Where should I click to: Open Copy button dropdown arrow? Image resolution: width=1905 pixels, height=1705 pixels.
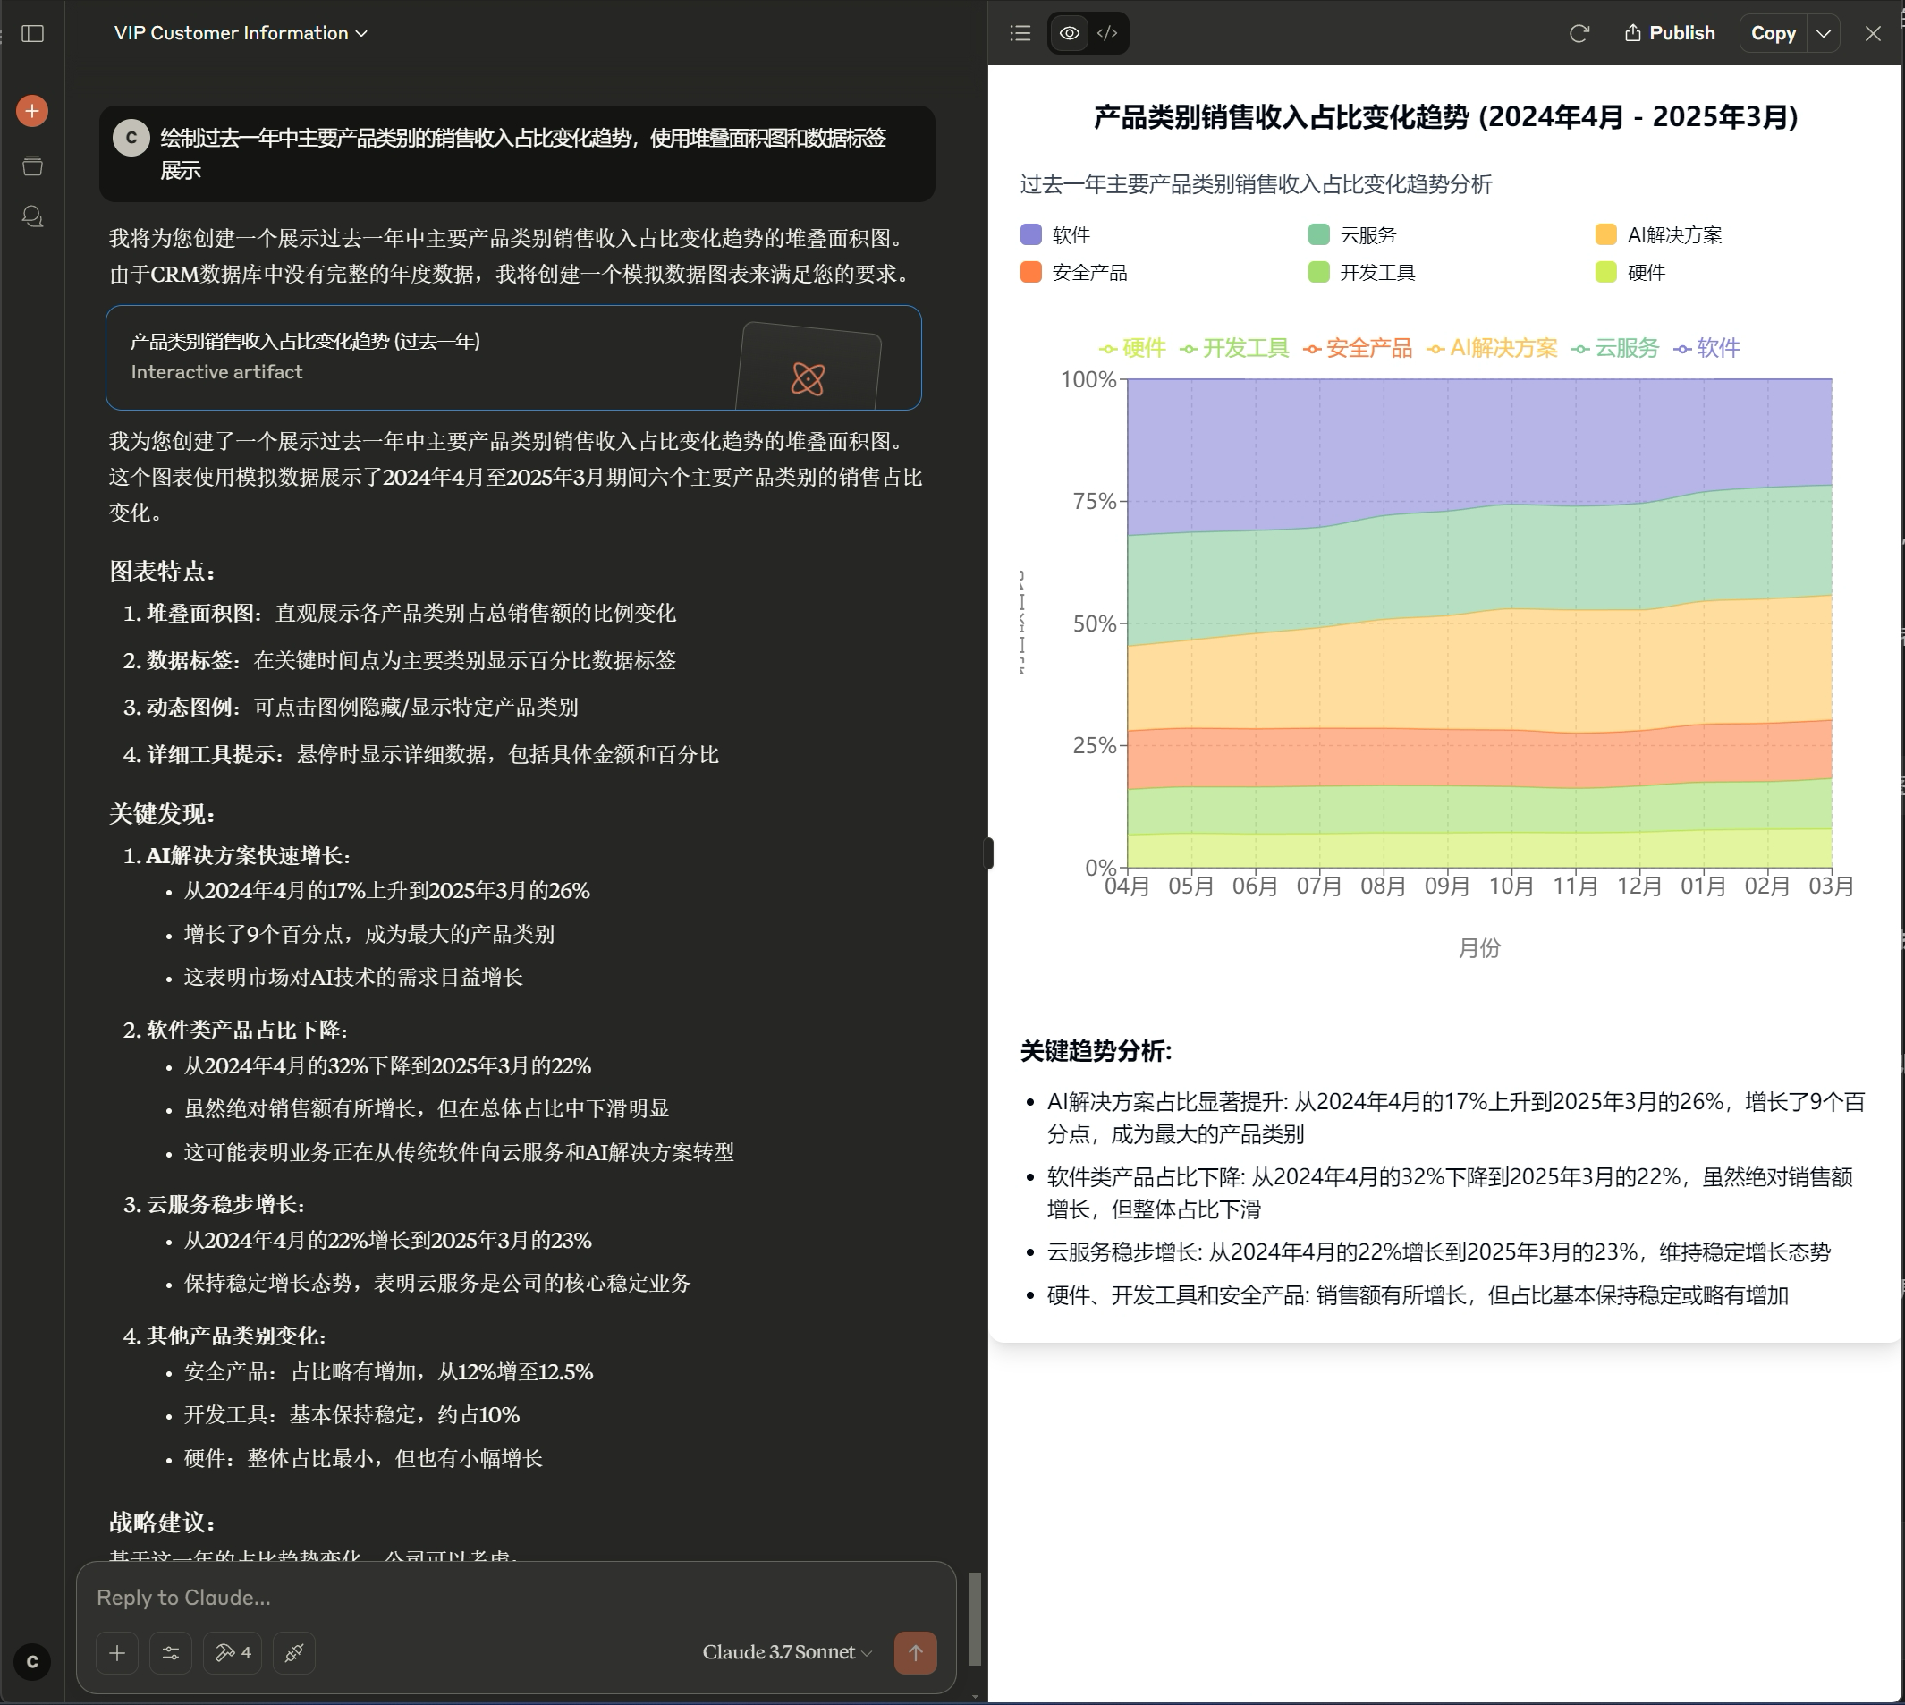(1823, 34)
